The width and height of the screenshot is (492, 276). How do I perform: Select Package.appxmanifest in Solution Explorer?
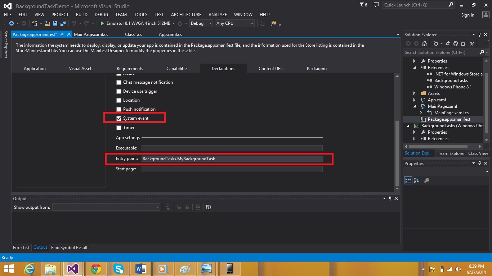tap(449, 119)
